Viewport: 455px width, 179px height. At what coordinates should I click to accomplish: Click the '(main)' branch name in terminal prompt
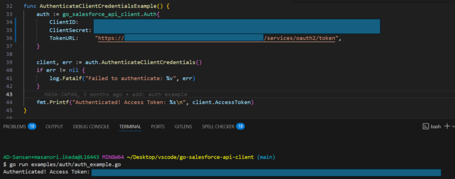[266, 157]
